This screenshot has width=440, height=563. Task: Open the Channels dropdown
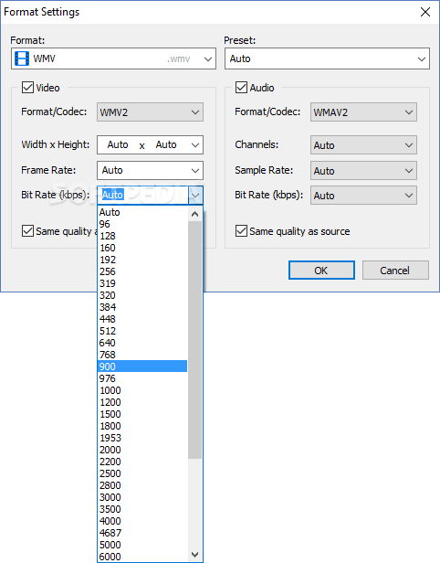pos(363,144)
